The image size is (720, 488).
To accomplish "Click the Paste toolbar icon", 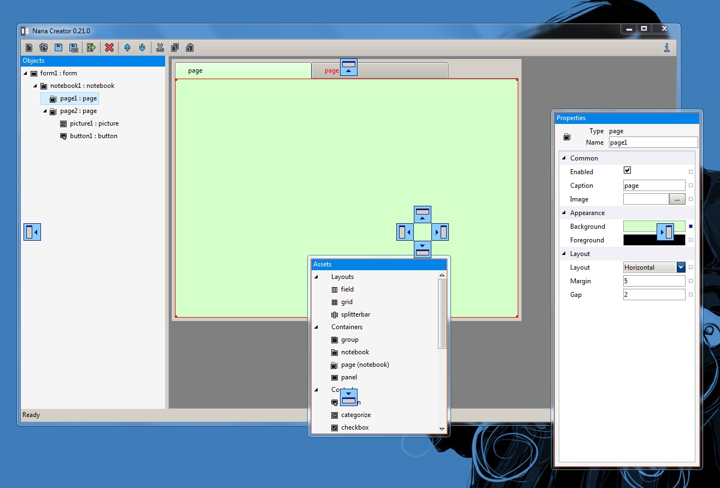I will (x=190, y=47).
